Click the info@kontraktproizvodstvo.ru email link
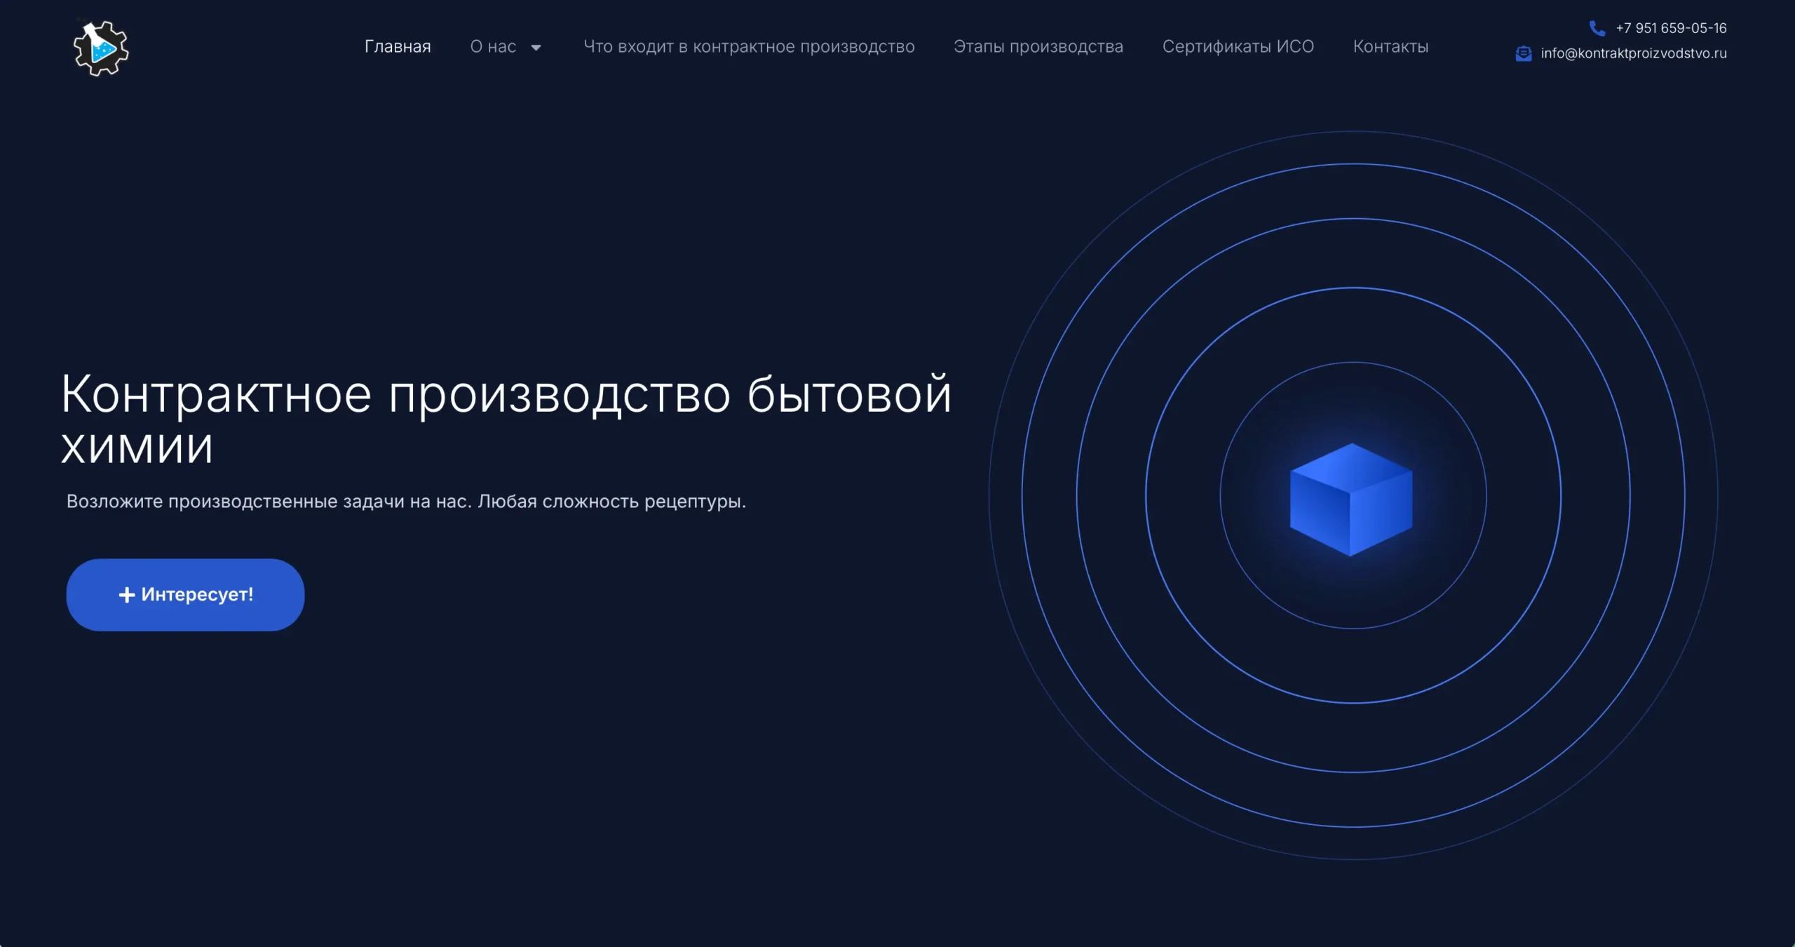 (x=1633, y=53)
